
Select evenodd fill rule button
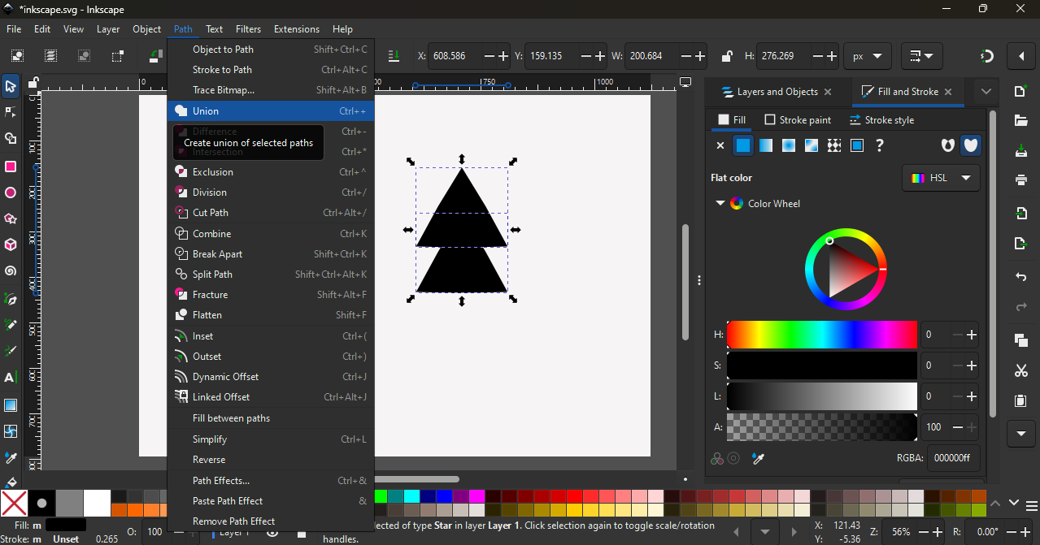947,145
